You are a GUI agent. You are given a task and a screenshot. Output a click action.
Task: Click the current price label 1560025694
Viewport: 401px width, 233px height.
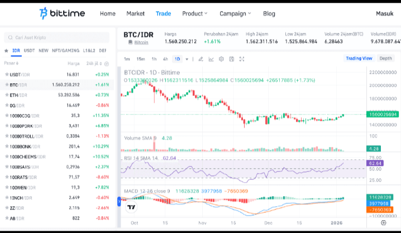pos(383,115)
